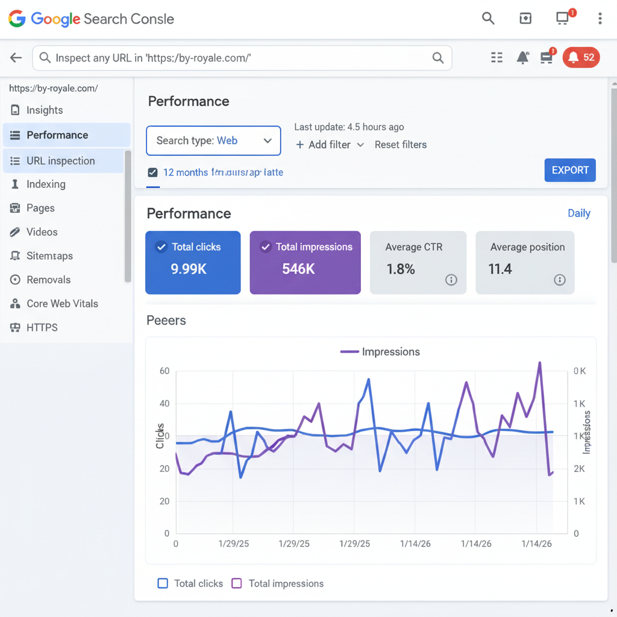The image size is (617, 617).
Task: Expand the Add filter dropdown
Action: point(329,145)
